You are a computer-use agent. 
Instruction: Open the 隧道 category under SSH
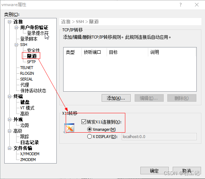click(x=32, y=56)
